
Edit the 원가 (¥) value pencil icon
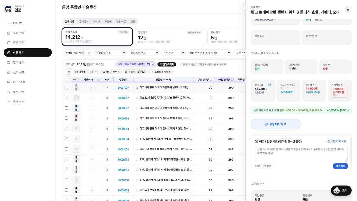pos(270,85)
